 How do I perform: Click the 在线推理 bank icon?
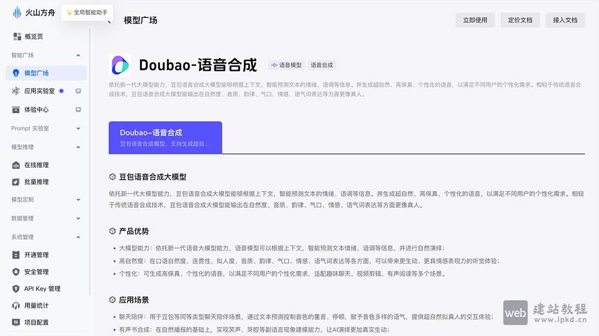(x=16, y=165)
